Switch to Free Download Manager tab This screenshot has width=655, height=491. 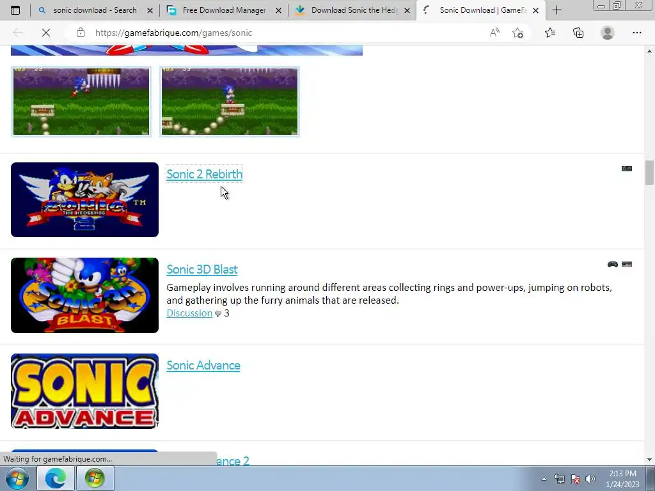tap(224, 10)
